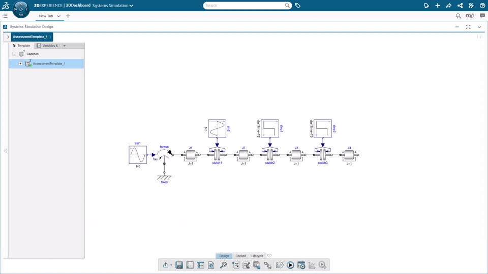Screen dimensions: 488x274
Task: Select the J4 inertia component
Action: pyautogui.click(x=349, y=155)
